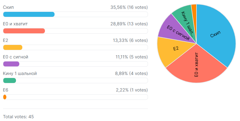Click the Кину 1 шальной option label
240x121 pixels.
(x=20, y=73)
